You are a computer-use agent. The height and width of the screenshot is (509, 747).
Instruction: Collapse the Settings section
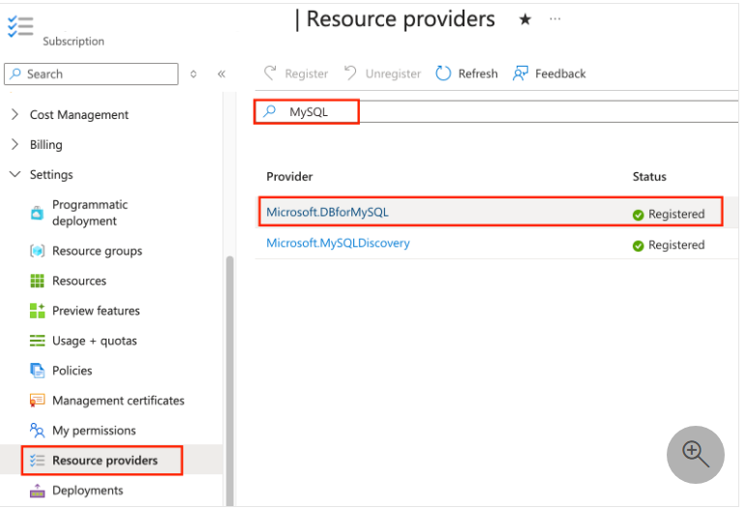[x=42, y=174]
